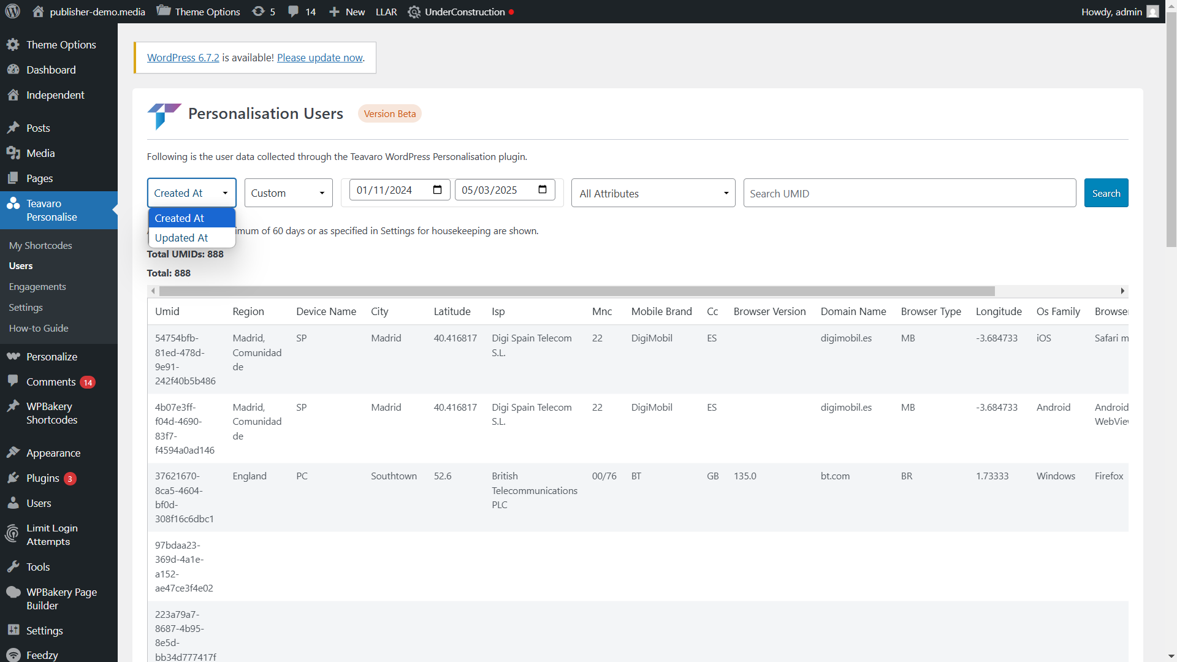
Task: Follow the Please update now link
Action: click(319, 58)
